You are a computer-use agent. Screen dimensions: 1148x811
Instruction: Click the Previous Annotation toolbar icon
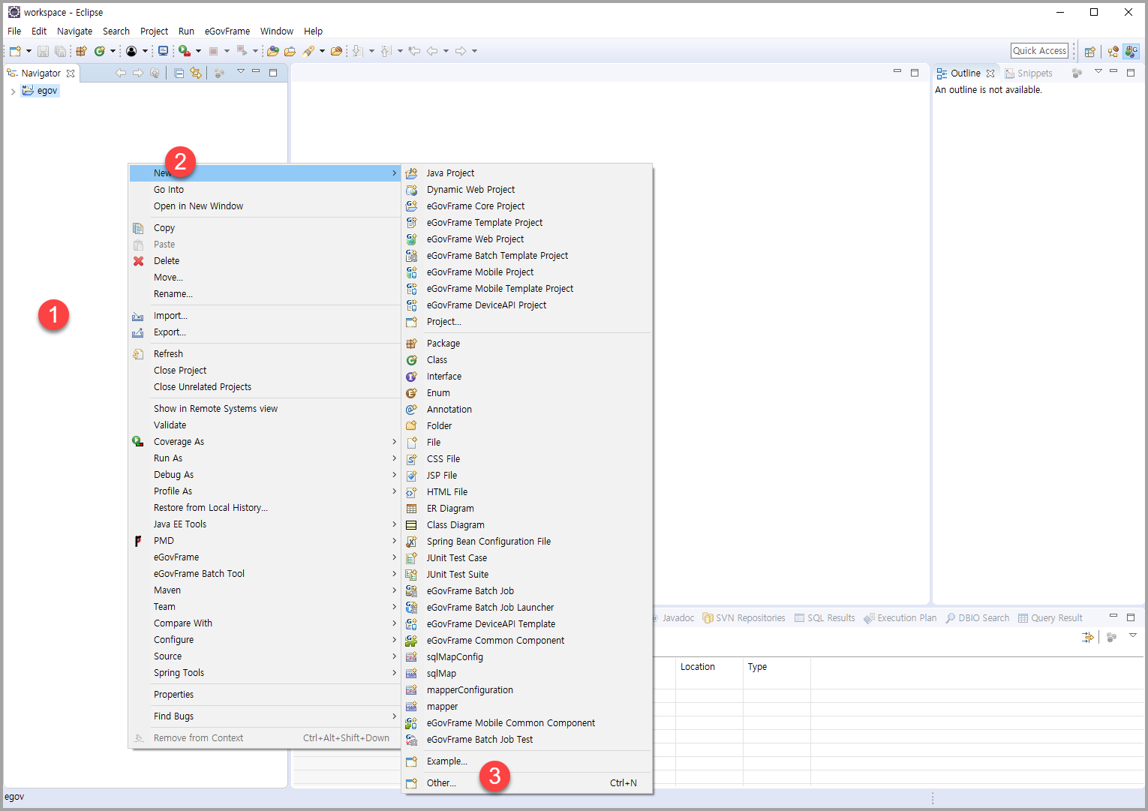click(x=386, y=51)
